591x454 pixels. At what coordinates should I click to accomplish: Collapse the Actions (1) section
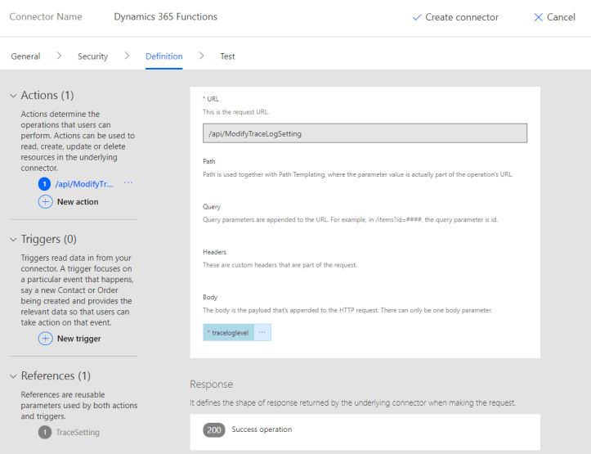(x=13, y=96)
